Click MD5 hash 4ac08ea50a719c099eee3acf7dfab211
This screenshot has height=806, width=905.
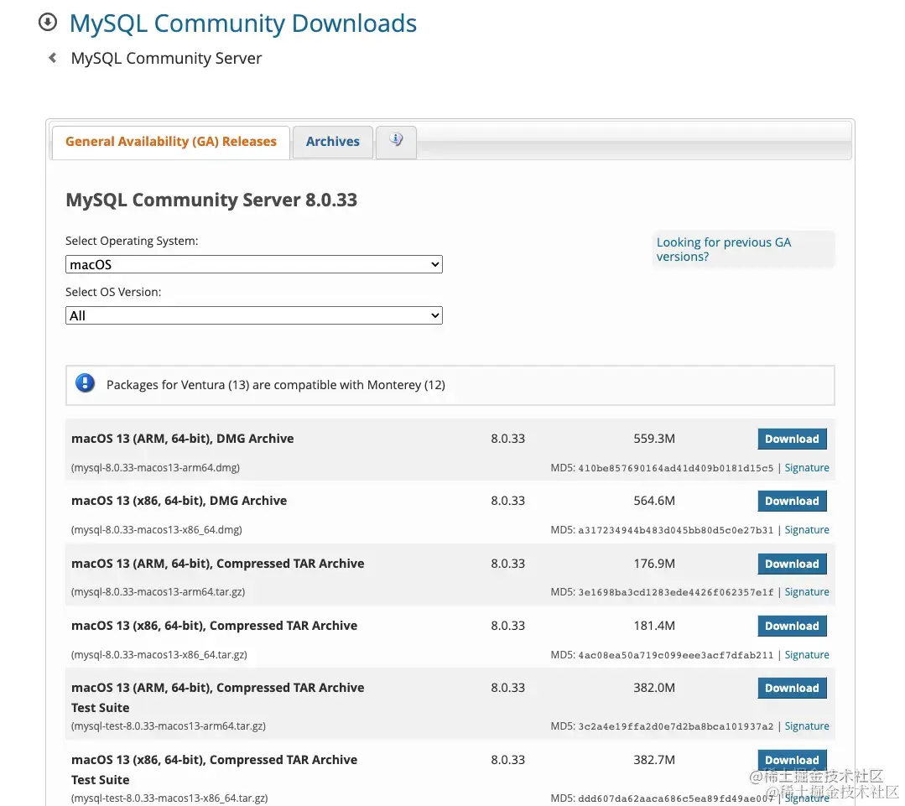[x=676, y=655]
